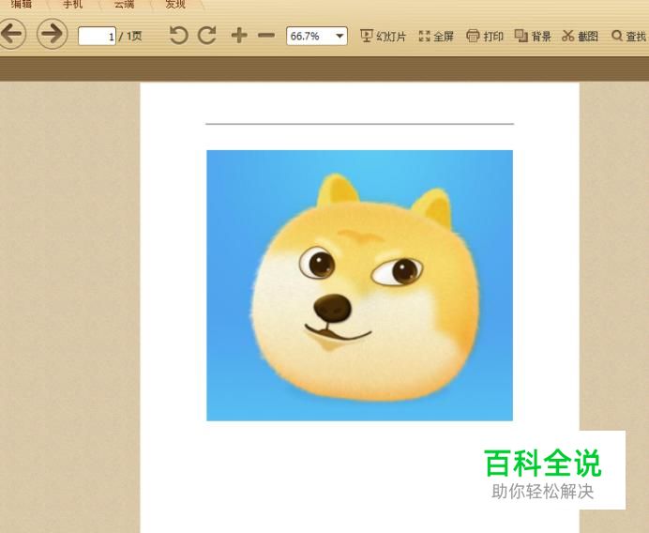Change the background (背景)

533,37
